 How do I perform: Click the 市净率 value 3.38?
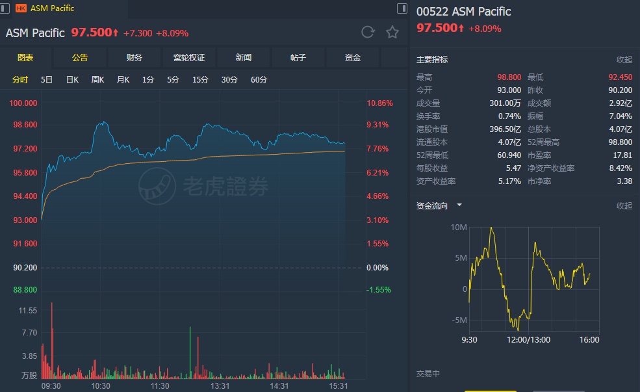coord(624,181)
